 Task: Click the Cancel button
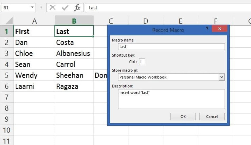coord(212,116)
